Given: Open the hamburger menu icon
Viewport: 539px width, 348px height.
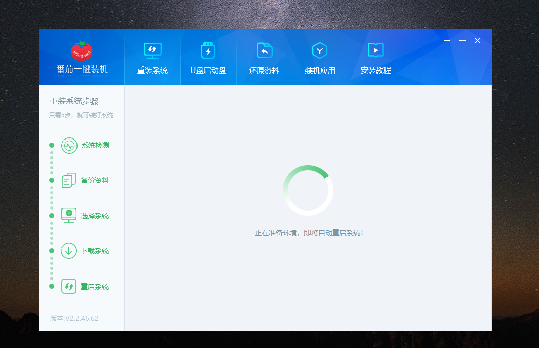Looking at the screenshot, I should [x=447, y=41].
